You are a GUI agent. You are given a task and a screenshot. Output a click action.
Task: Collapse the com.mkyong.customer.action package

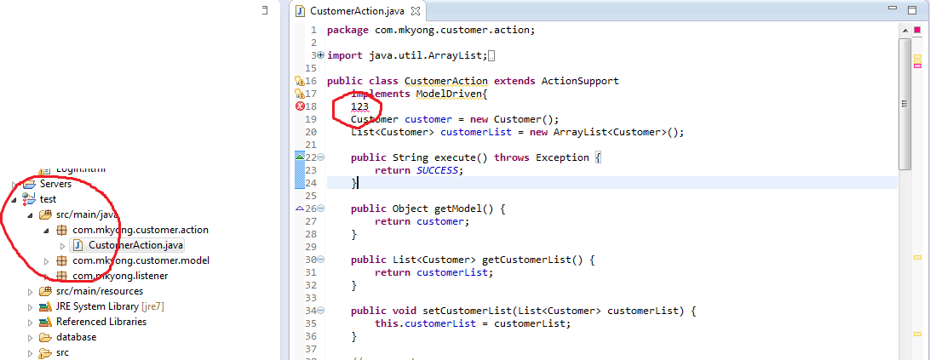(46, 230)
